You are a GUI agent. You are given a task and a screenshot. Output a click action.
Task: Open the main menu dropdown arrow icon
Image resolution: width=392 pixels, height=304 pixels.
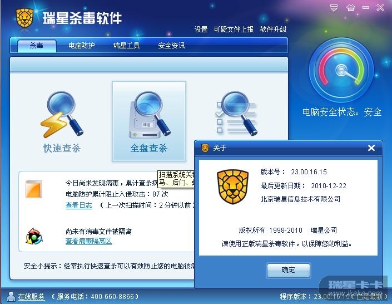(334, 8)
